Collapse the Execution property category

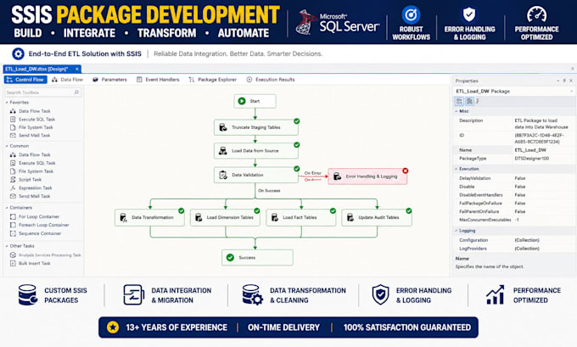point(457,169)
